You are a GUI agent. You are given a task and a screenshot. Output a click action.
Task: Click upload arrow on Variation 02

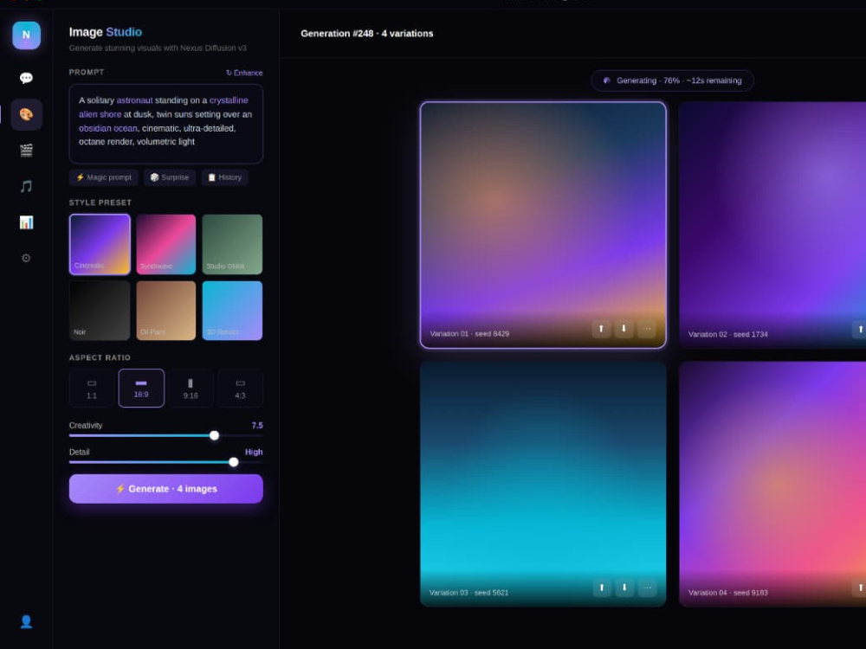pos(859,329)
